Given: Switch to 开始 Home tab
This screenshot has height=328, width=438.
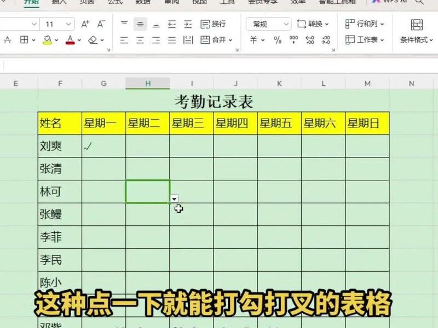Looking at the screenshot, I should [31, 2].
